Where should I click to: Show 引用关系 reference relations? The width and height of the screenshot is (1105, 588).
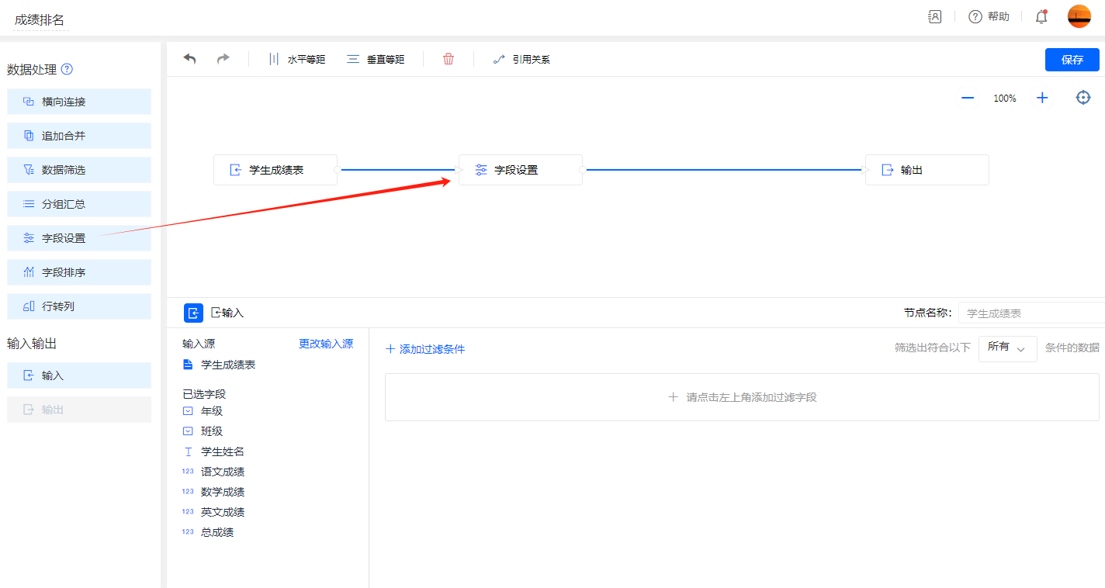point(521,59)
